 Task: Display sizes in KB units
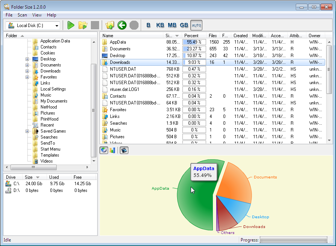coord(160,25)
